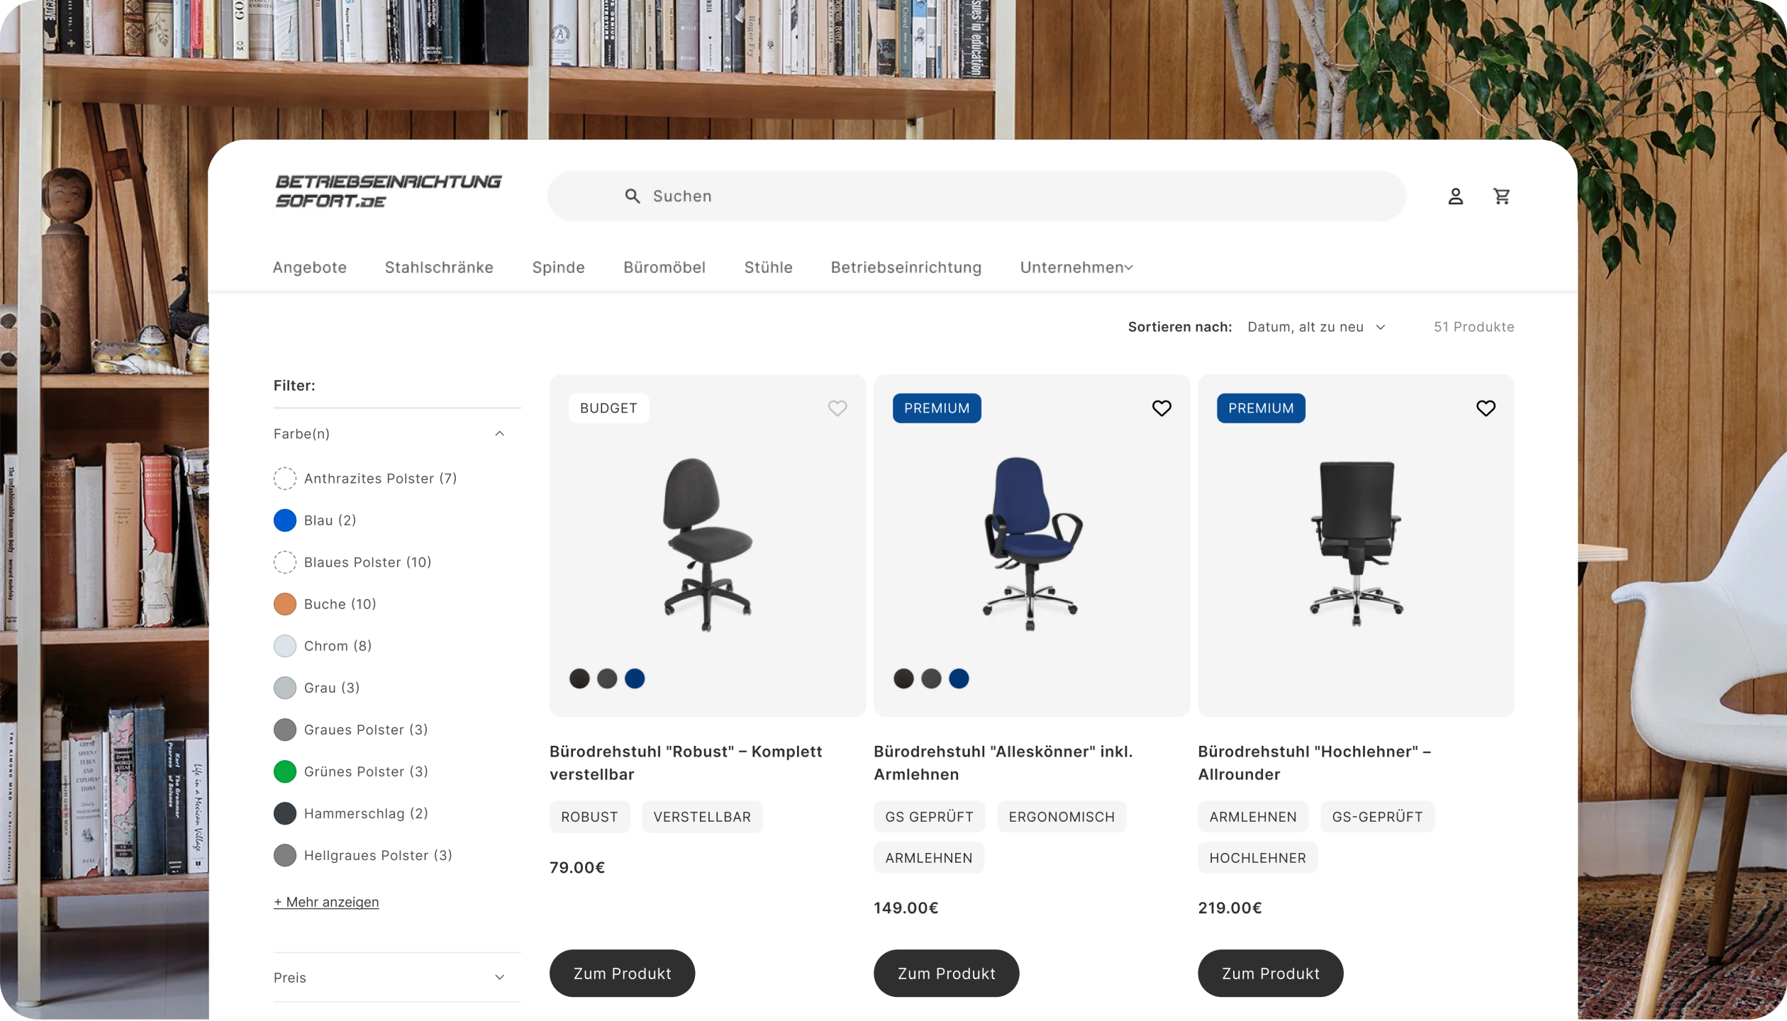Go to Büromöbel category

pos(664,267)
